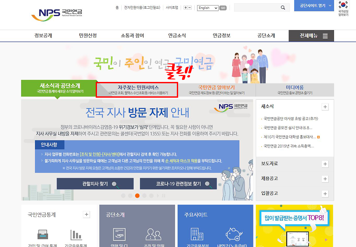The image size is (356, 247).
Task: Click the 전국 지사 방문 자제 안내 banner slide
Action: coord(137,150)
